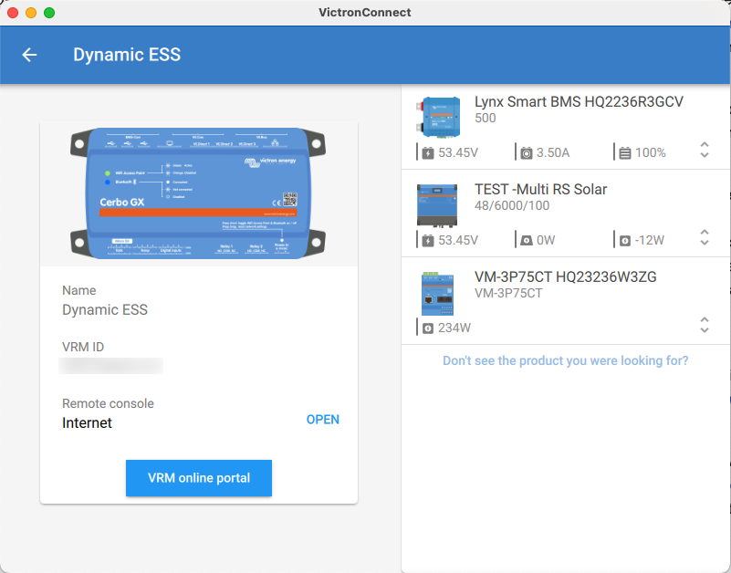Click battery voltage icon on Lynx BMS row
731x573 pixels.
(x=427, y=152)
